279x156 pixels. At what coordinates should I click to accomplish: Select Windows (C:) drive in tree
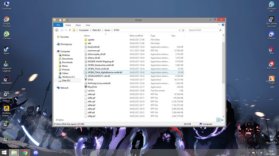[68, 77]
